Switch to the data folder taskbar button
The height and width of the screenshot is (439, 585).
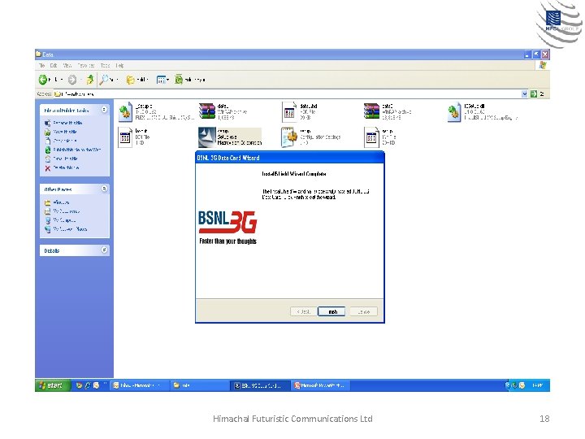point(200,385)
